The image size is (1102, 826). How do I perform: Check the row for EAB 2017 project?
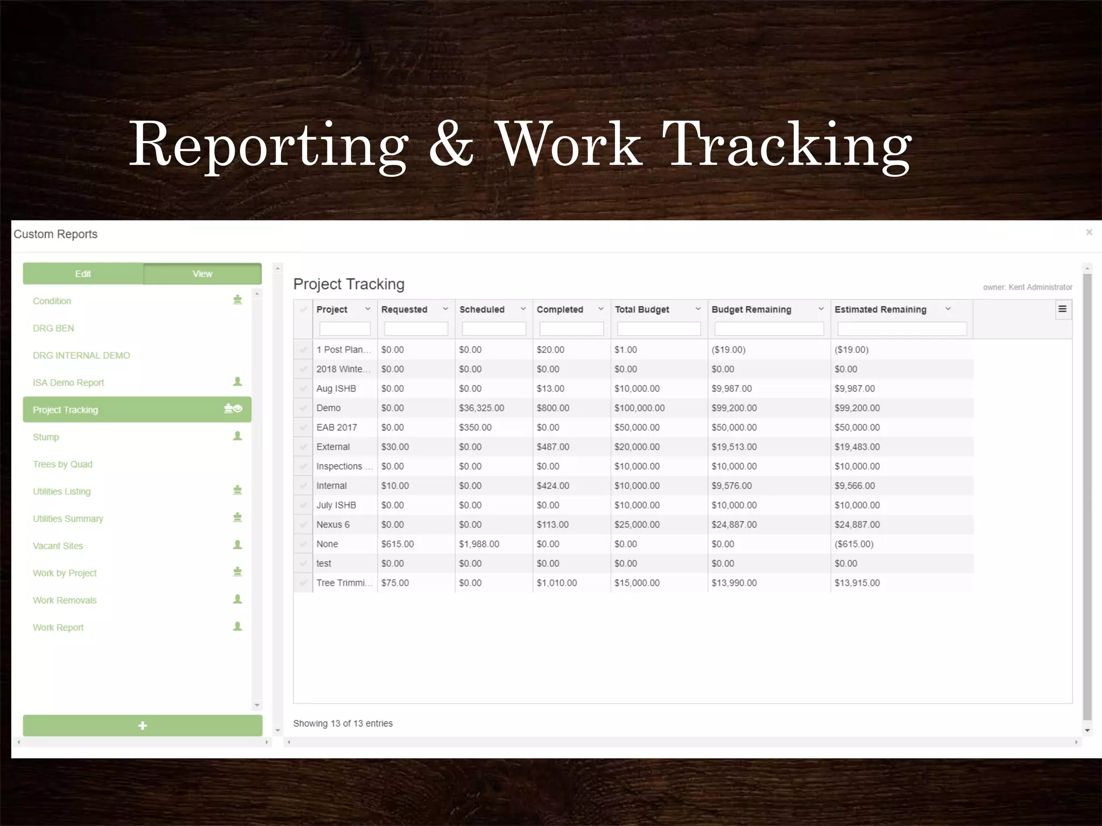coord(303,427)
